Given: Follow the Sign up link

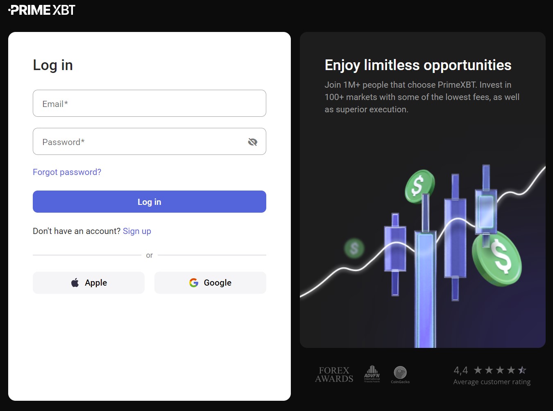Looking at the screenshot, I should click(137, 231).
